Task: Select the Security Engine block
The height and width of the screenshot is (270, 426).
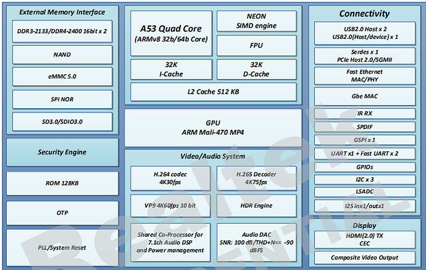Action: 62,152
